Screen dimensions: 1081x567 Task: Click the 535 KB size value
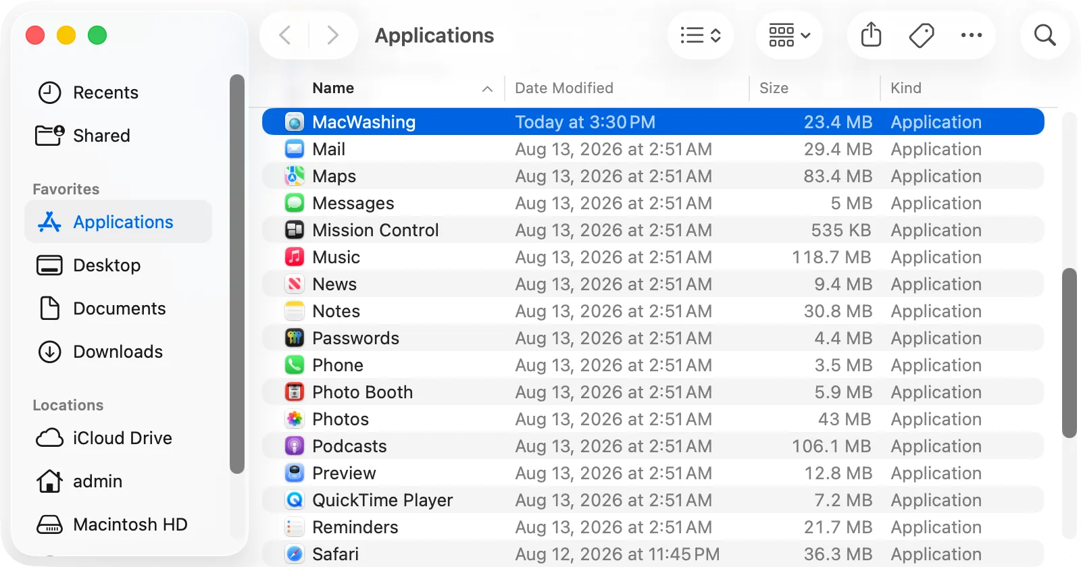[841, 230]
